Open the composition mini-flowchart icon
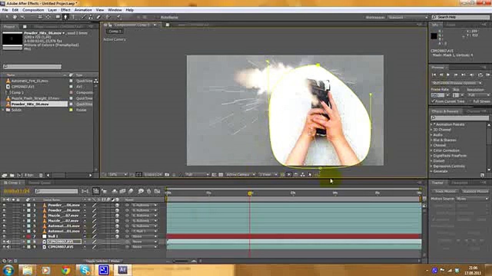Image resolution: width=492 pixels, height=276 pixels. [x=85, y=191]
